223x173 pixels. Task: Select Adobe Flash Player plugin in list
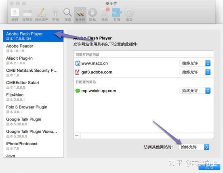(x=33, y=36)
